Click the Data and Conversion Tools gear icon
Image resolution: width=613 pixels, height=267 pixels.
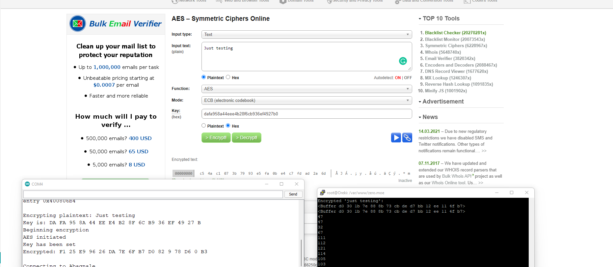pos(397,2)
